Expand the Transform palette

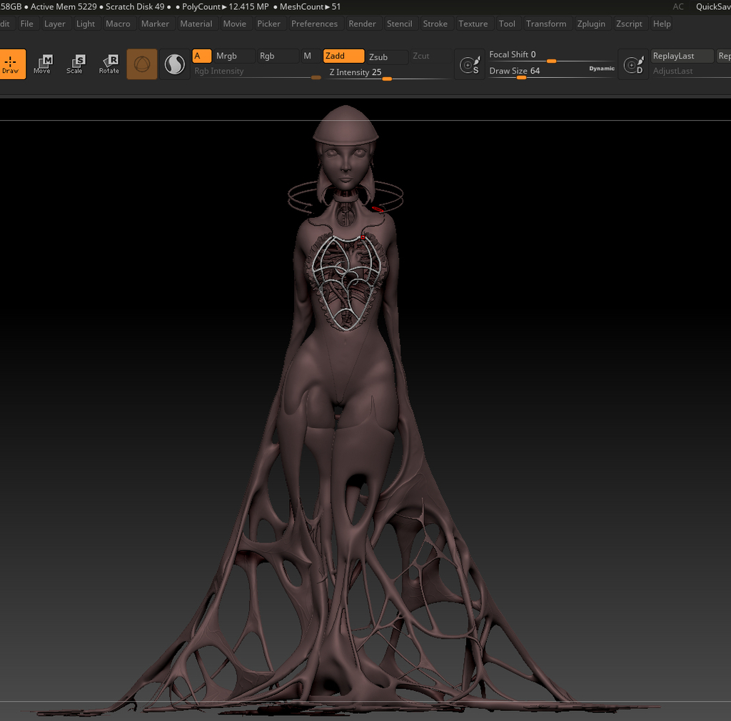546,24
